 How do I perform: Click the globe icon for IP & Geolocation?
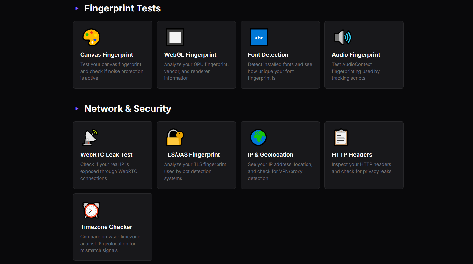(258, 137)
